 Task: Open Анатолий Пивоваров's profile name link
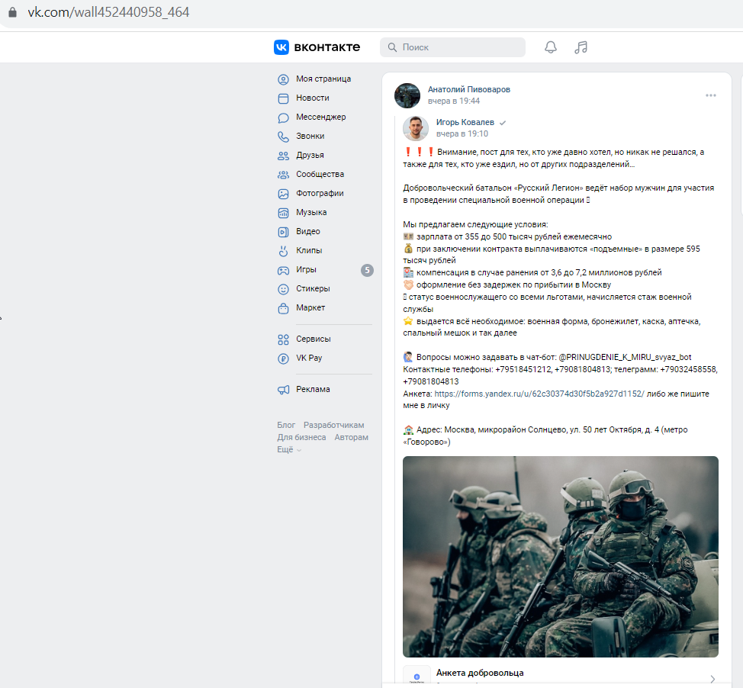469,89
